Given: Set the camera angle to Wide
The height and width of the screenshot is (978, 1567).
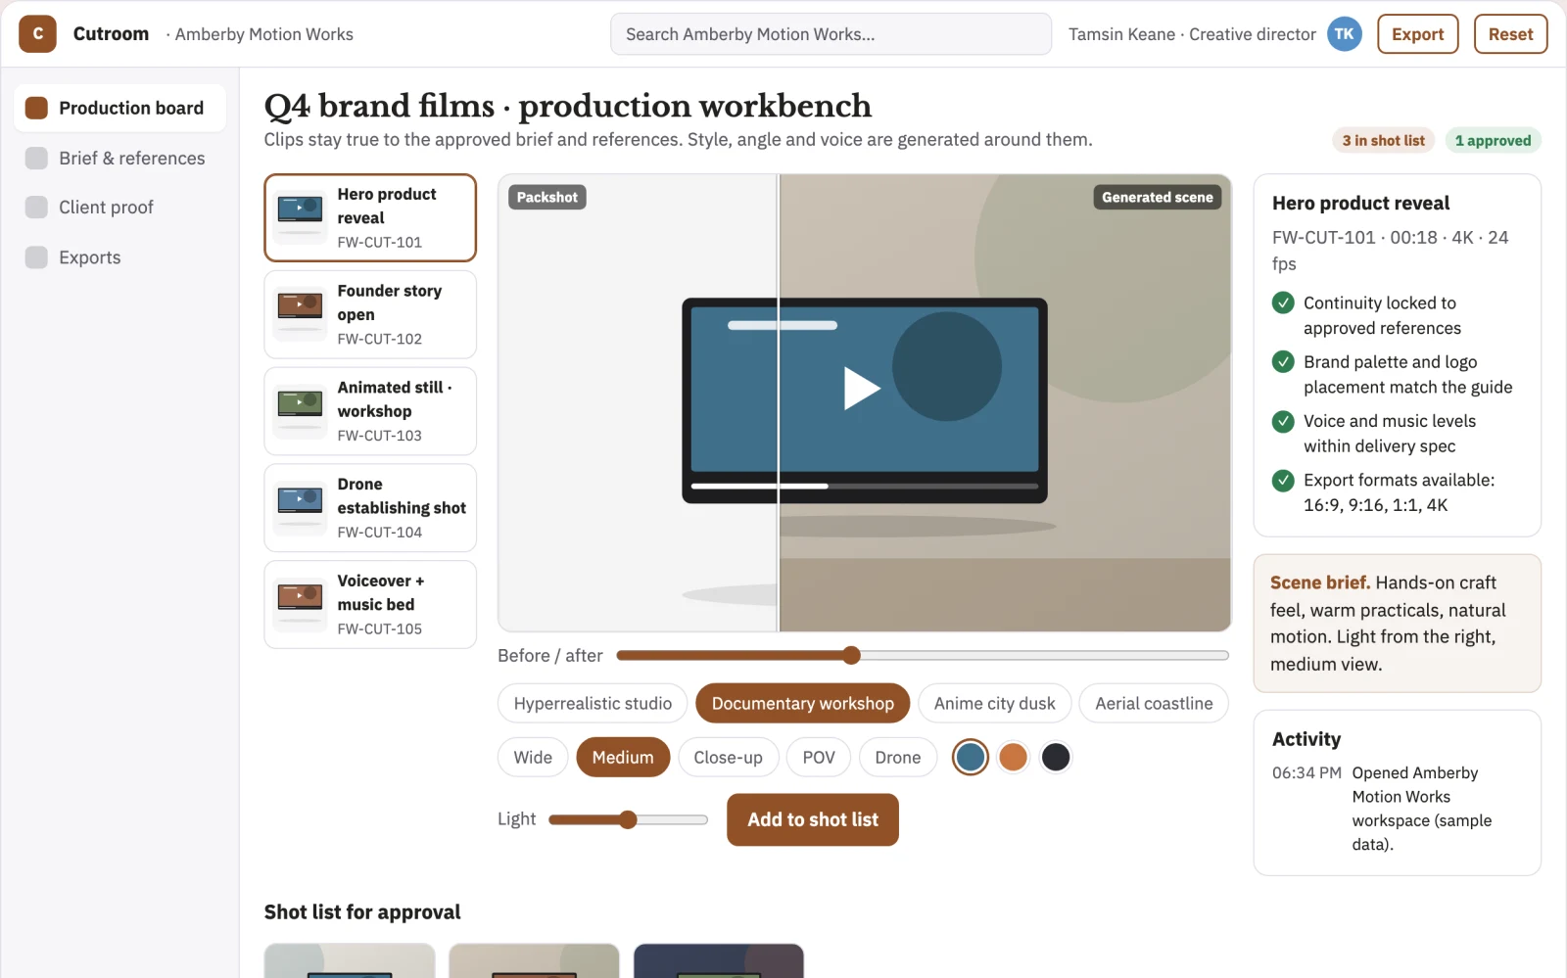Looking at the screenshot, I should click(x=533, y=757).
